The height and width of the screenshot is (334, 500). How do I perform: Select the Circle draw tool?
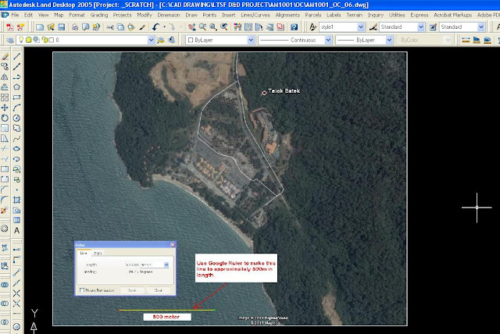(16, 118)
